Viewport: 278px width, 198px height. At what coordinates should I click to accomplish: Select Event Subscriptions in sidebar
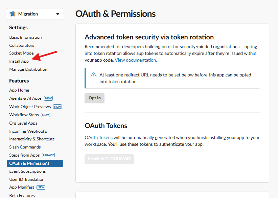27,171
